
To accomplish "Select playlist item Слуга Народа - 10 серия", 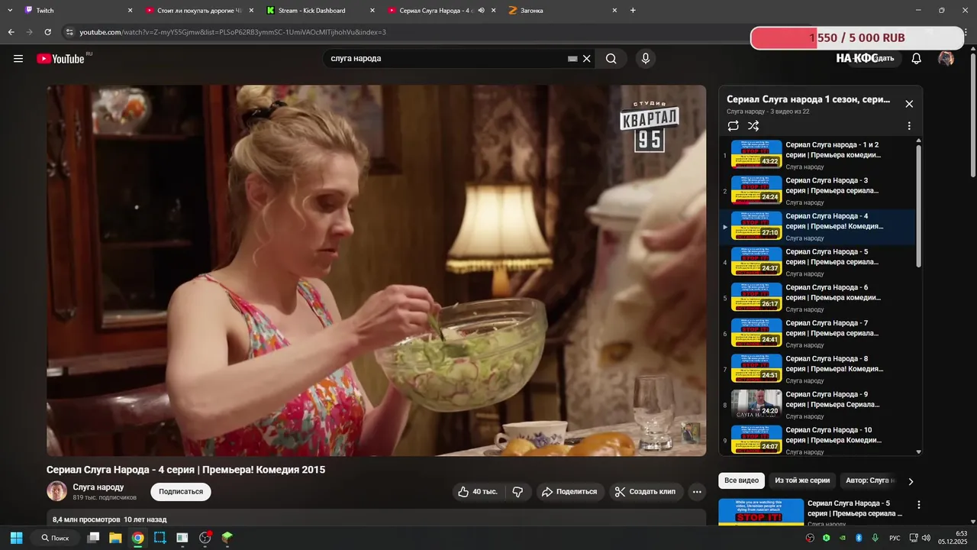I will pyautogui.click(x=817, y=441).
